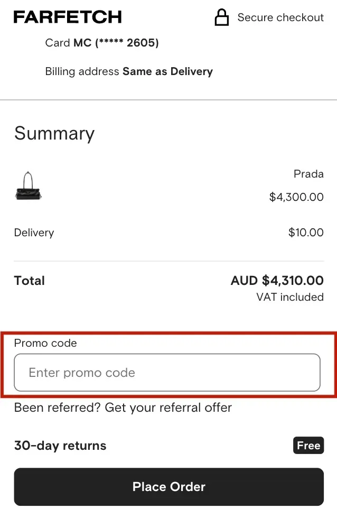Image resolution: width=337 pixels, height=518 pixels.
Task: Click the 30-day returns text
Action: tap(60, 446)
